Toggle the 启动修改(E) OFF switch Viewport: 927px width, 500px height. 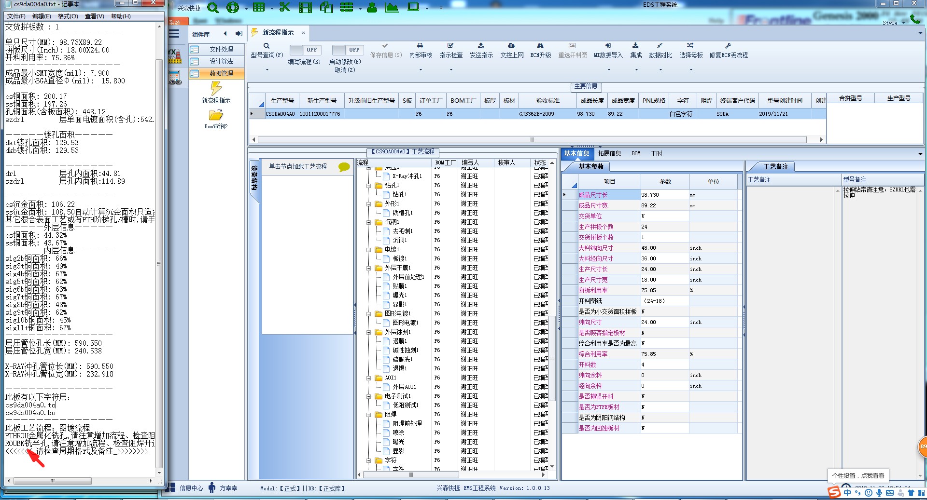pos(347,50)
